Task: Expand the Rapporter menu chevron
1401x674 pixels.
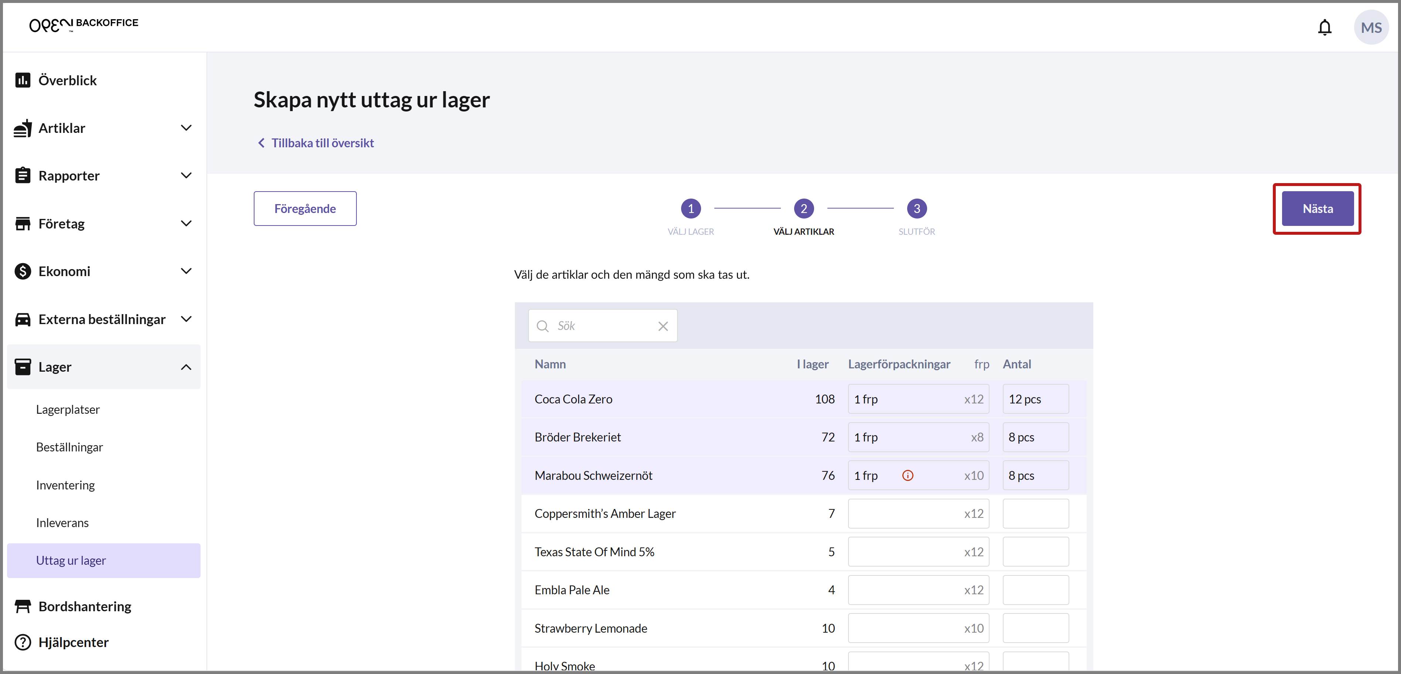Action: point(186,176)
